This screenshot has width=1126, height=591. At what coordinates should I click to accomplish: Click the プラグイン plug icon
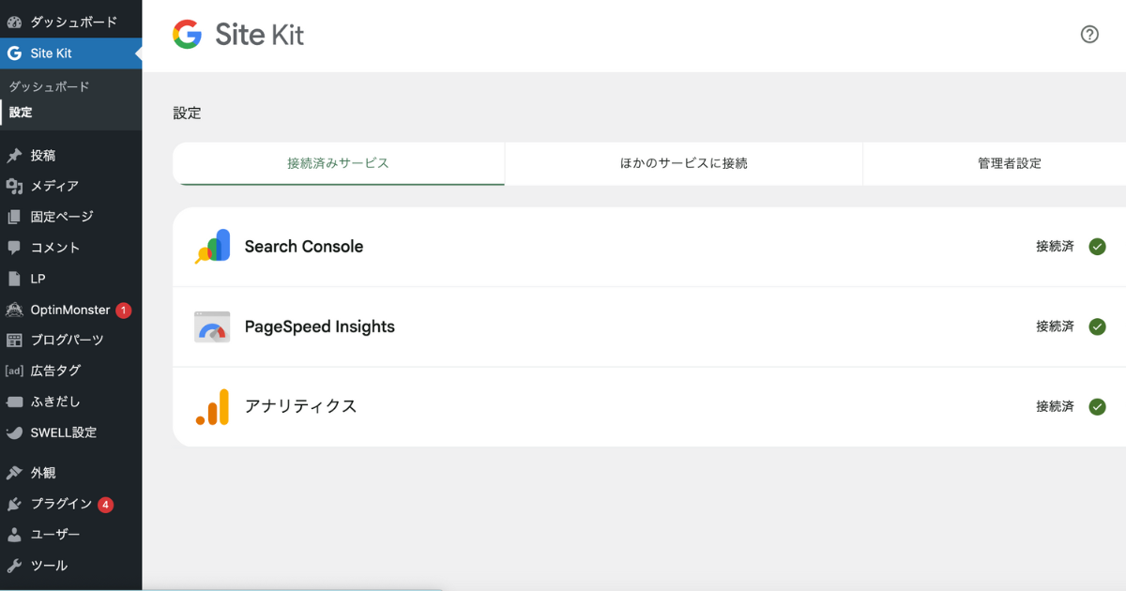14,504
